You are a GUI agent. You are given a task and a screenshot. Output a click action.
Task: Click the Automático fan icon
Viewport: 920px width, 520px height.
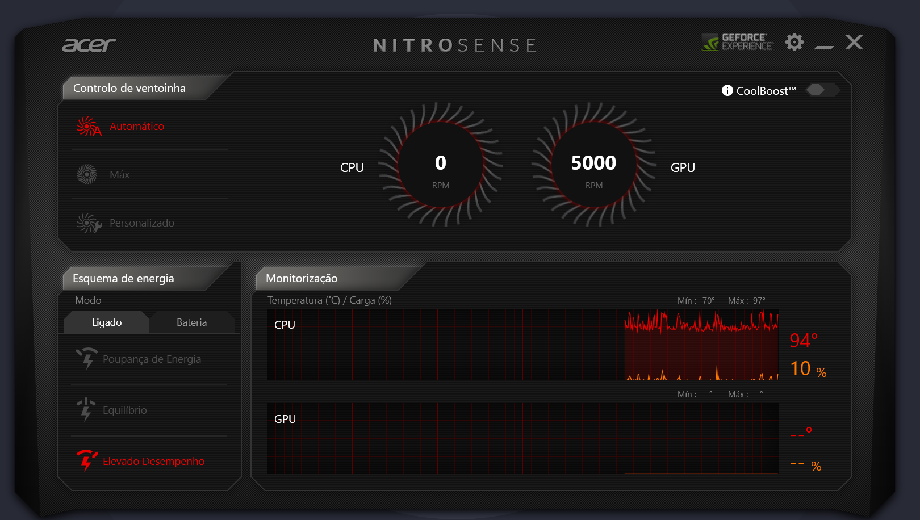coord(89,127)
